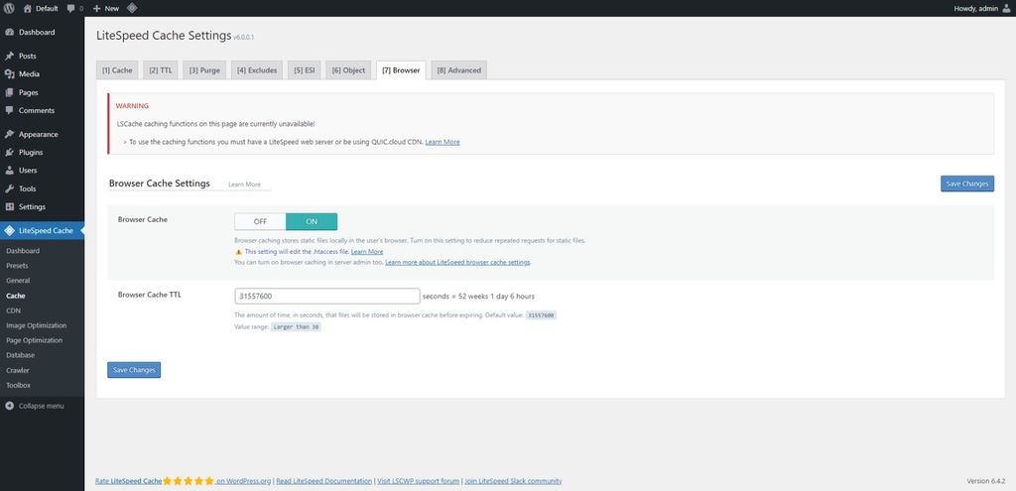Click the Media menu label
Screen dimensions: 1016x491
(x=29, y=74)
